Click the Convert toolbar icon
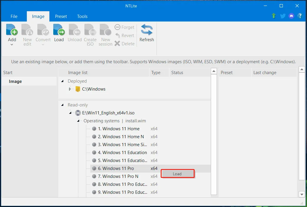This screenshot has height=207, width=307. (43, 30)
